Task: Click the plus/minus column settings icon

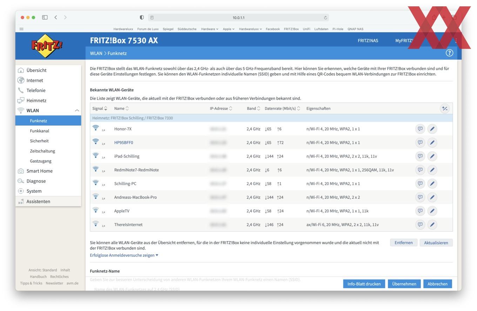Action: click(445, 108)
